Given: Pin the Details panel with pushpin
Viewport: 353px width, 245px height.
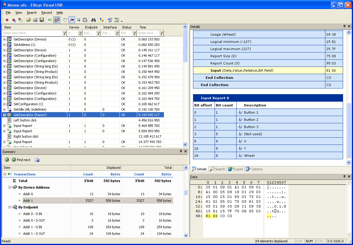Looking at the screenshot, I should click(344, 27).
